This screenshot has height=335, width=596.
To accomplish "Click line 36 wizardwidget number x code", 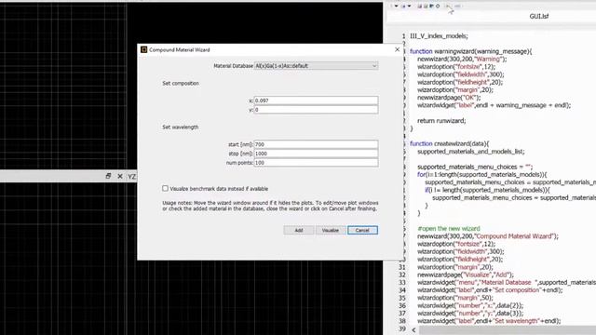I will 470,305.
